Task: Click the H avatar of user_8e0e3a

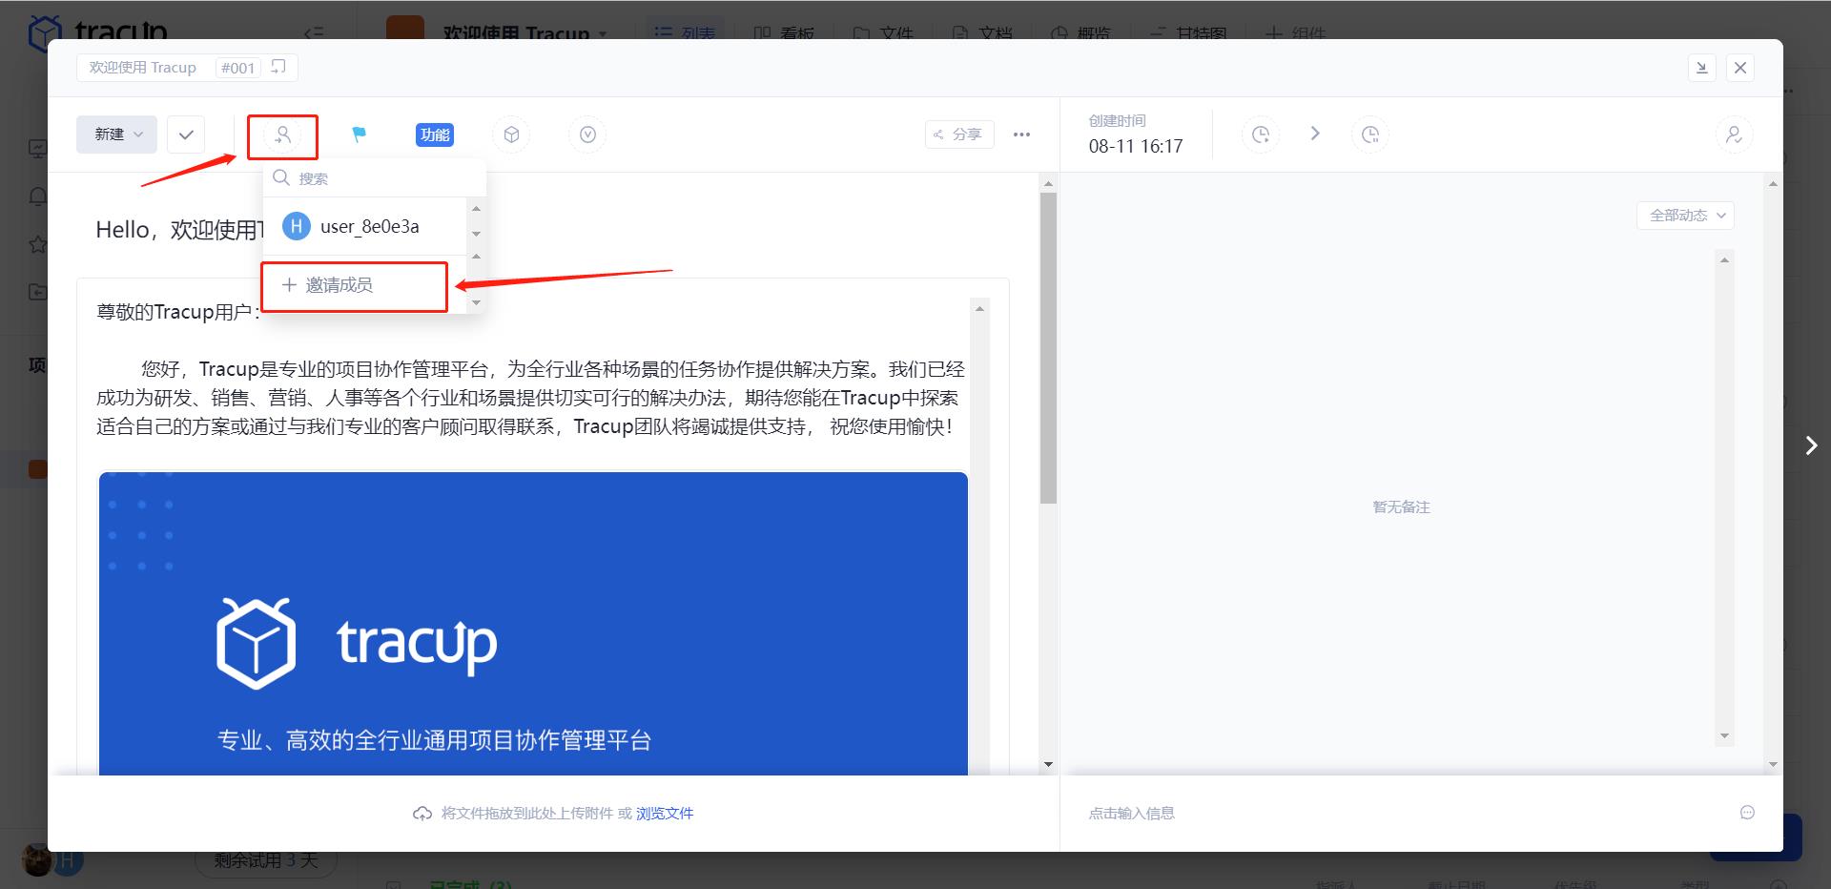Action: click(297, 226)
